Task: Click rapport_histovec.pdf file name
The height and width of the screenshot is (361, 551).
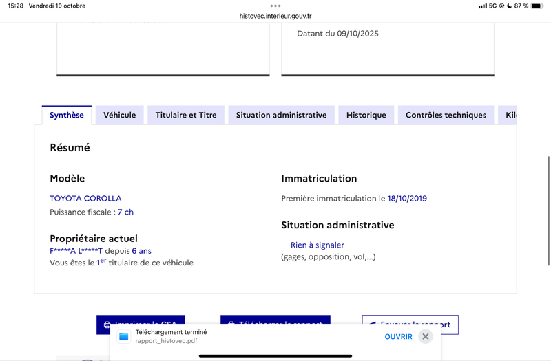Action: (x=166, y=341)
